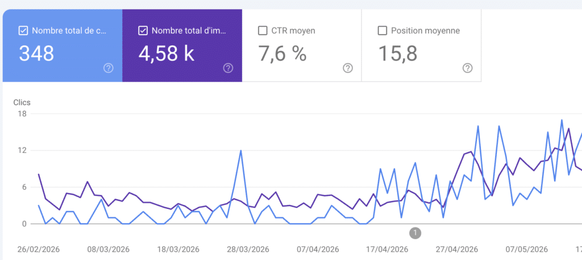Select the 7,6 % CTR card value
Screen dimensions: 582x260
tap(282, 54)
